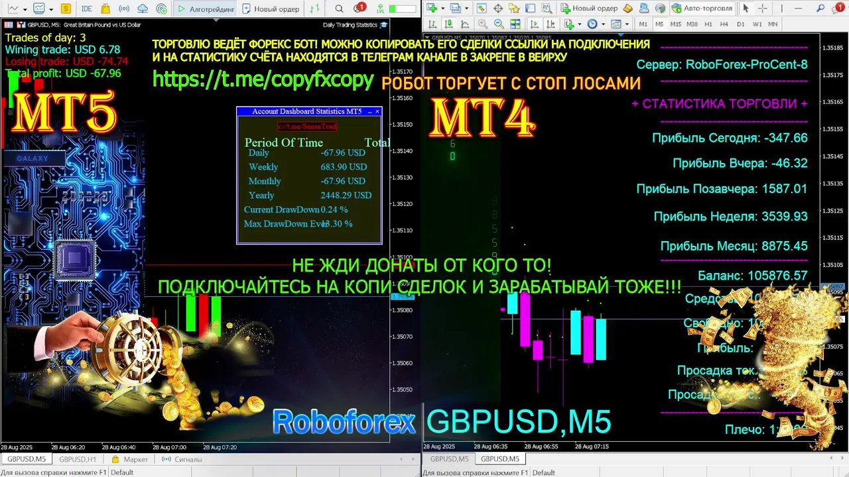Switch MT4 chart to line chart type

click(x=465, y=24)
